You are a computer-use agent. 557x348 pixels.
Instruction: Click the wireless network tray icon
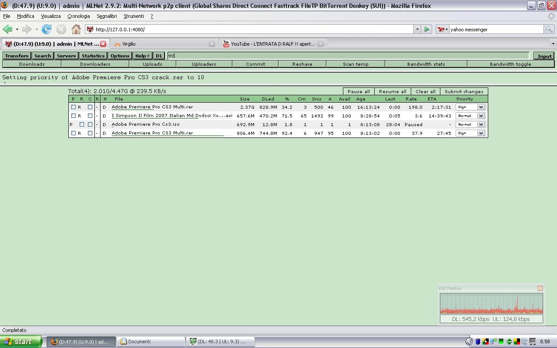[x=493, y=341]
